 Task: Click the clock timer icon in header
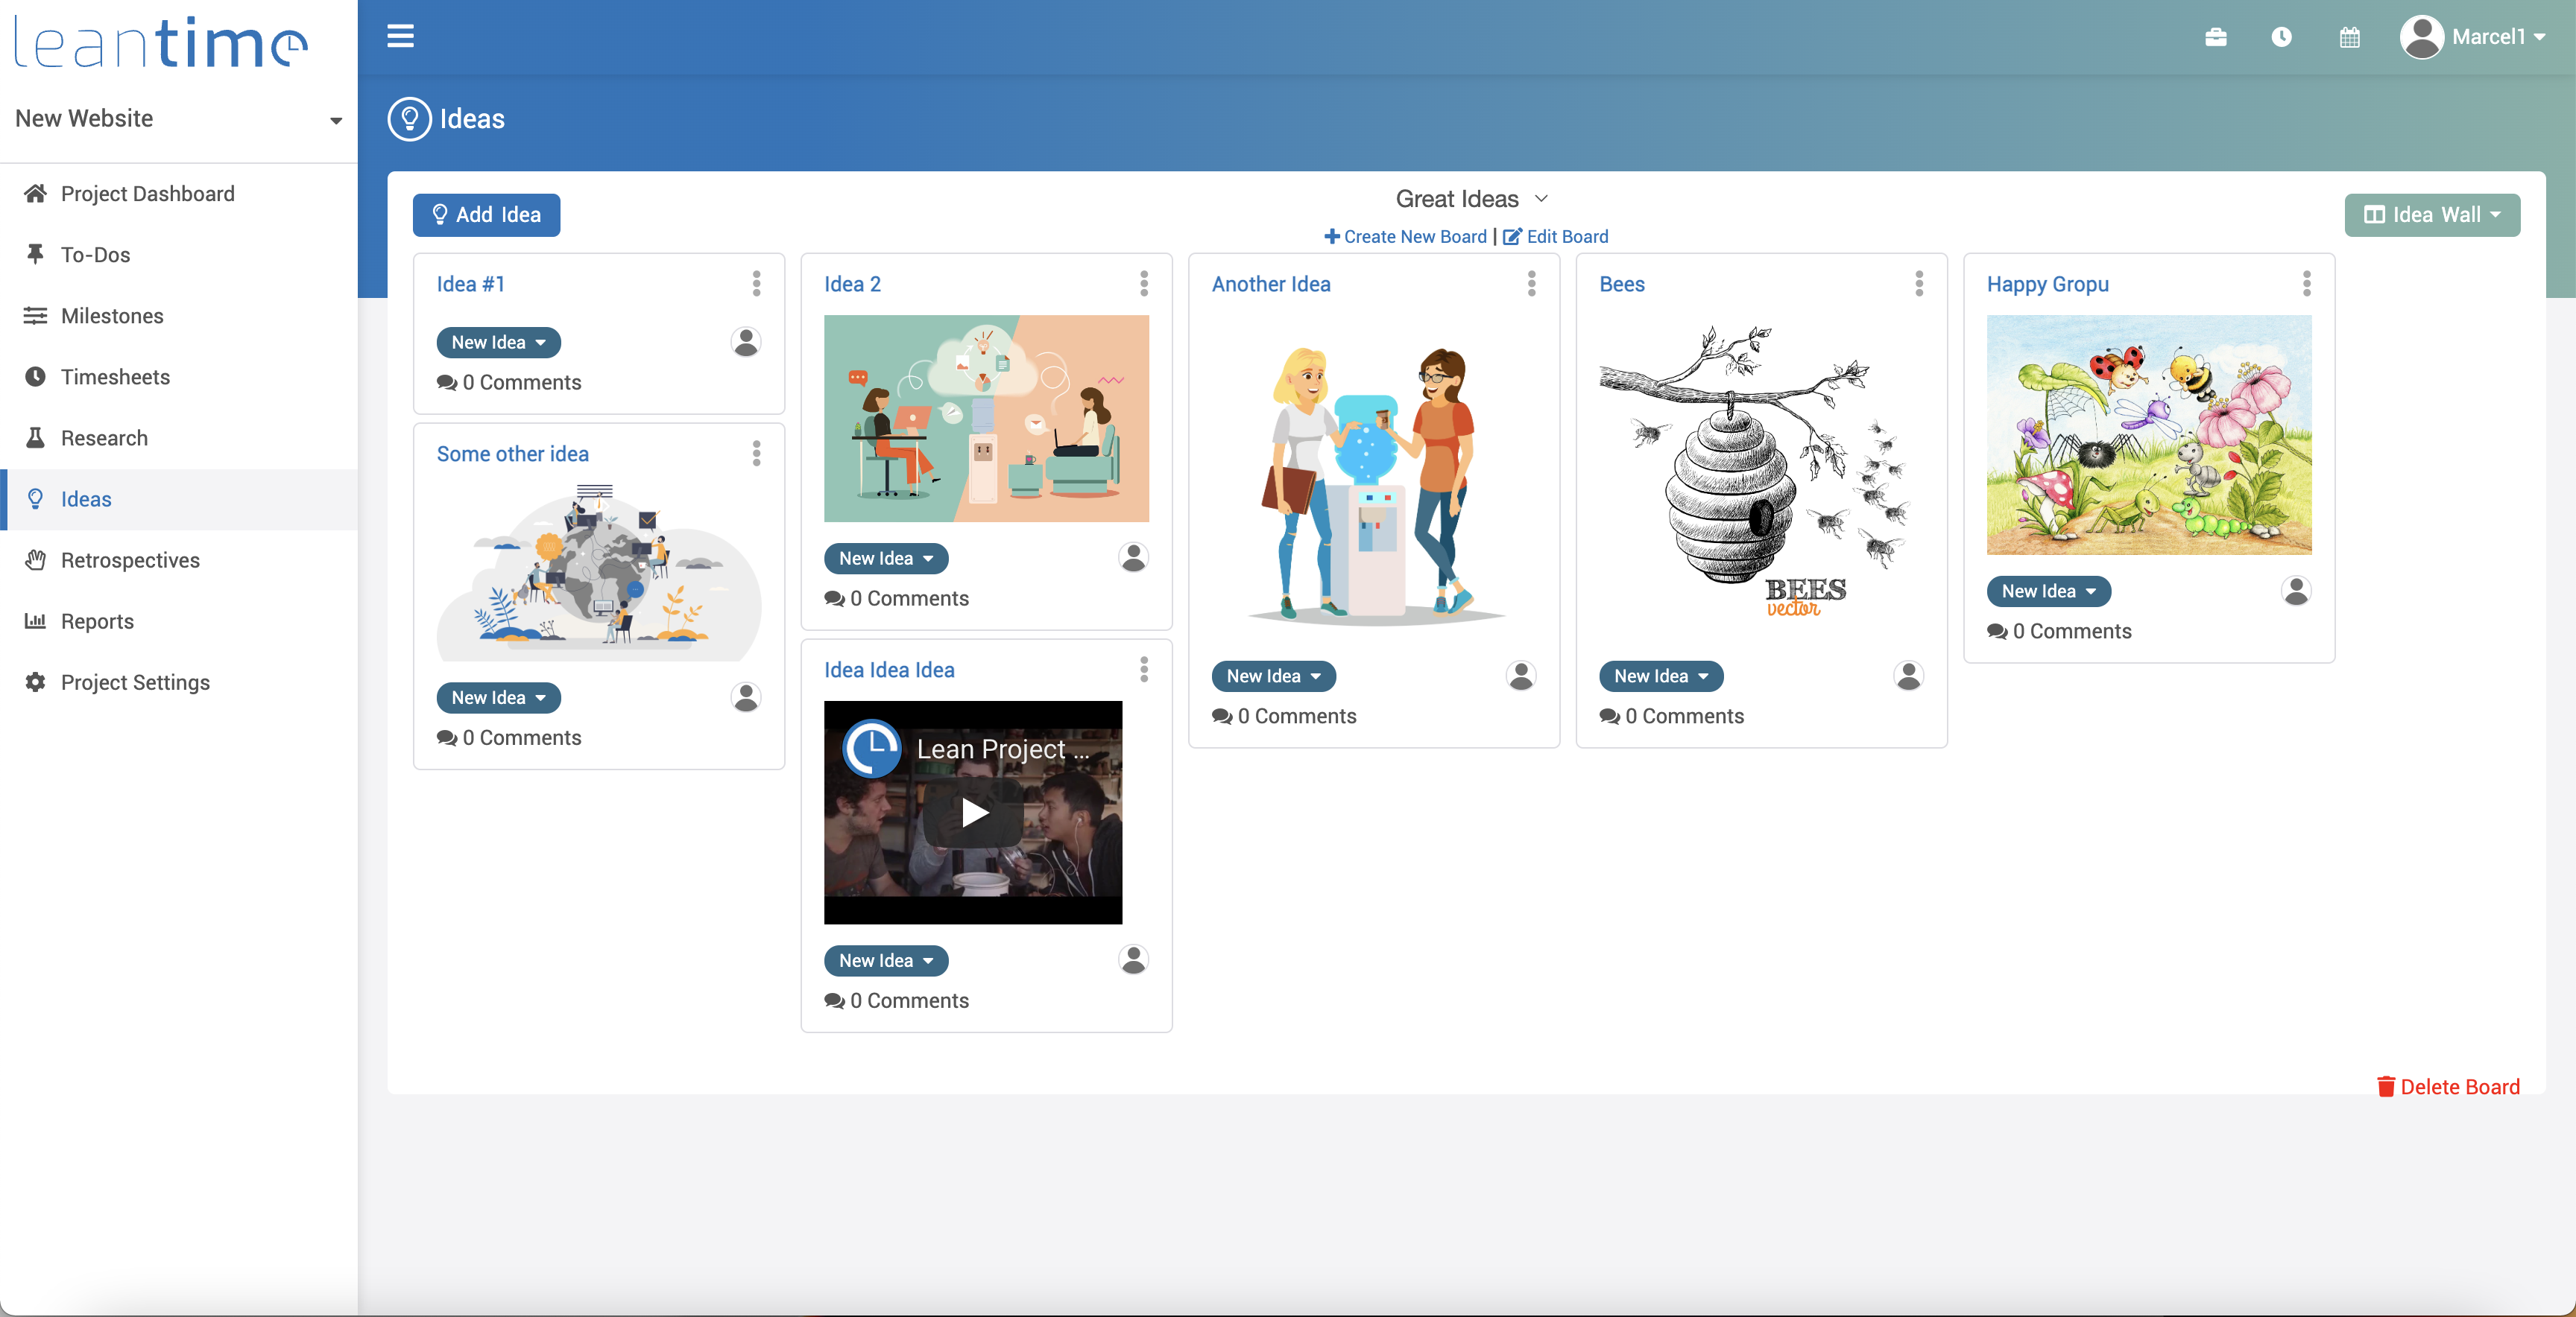coord(2281,37)
